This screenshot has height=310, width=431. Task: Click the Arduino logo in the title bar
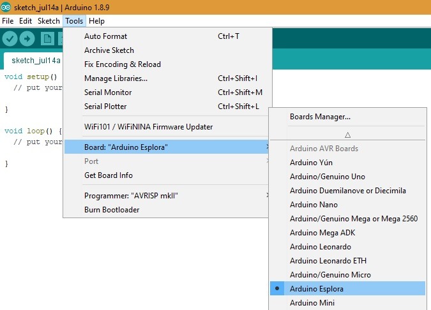(6, 7)
